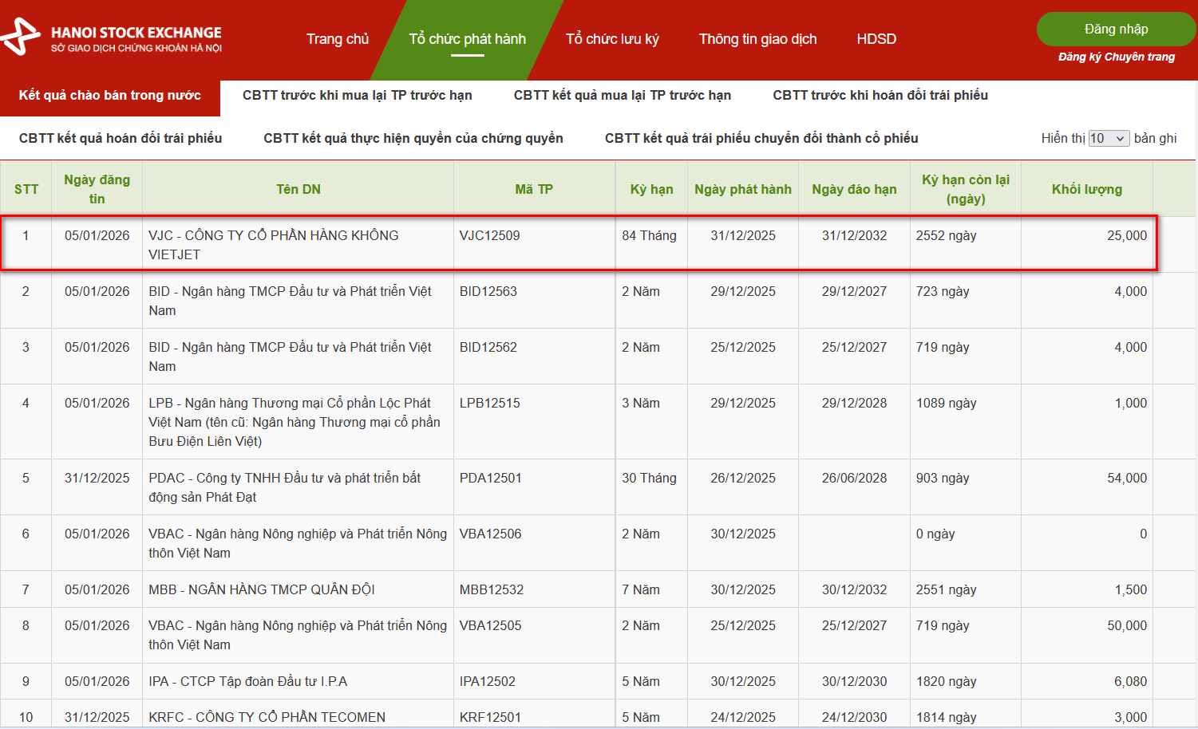Open the records-per-page dropdown showing 10
The height and width of the screenshot is (729, 1198).
[x=1109, y=139]
